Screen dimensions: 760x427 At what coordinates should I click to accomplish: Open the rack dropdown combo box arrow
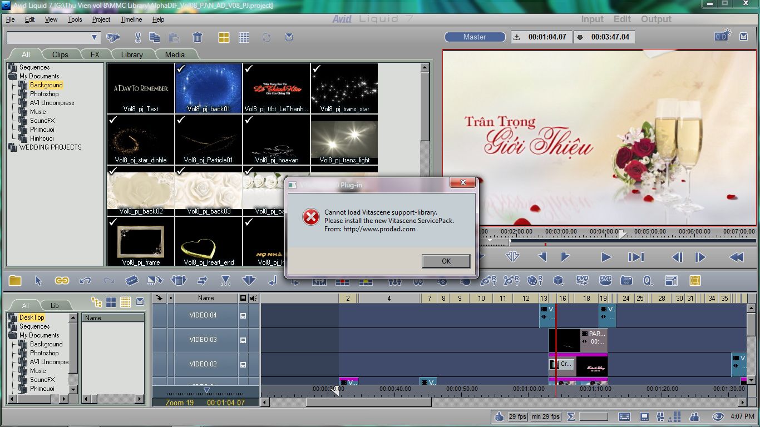click(94, 37)
